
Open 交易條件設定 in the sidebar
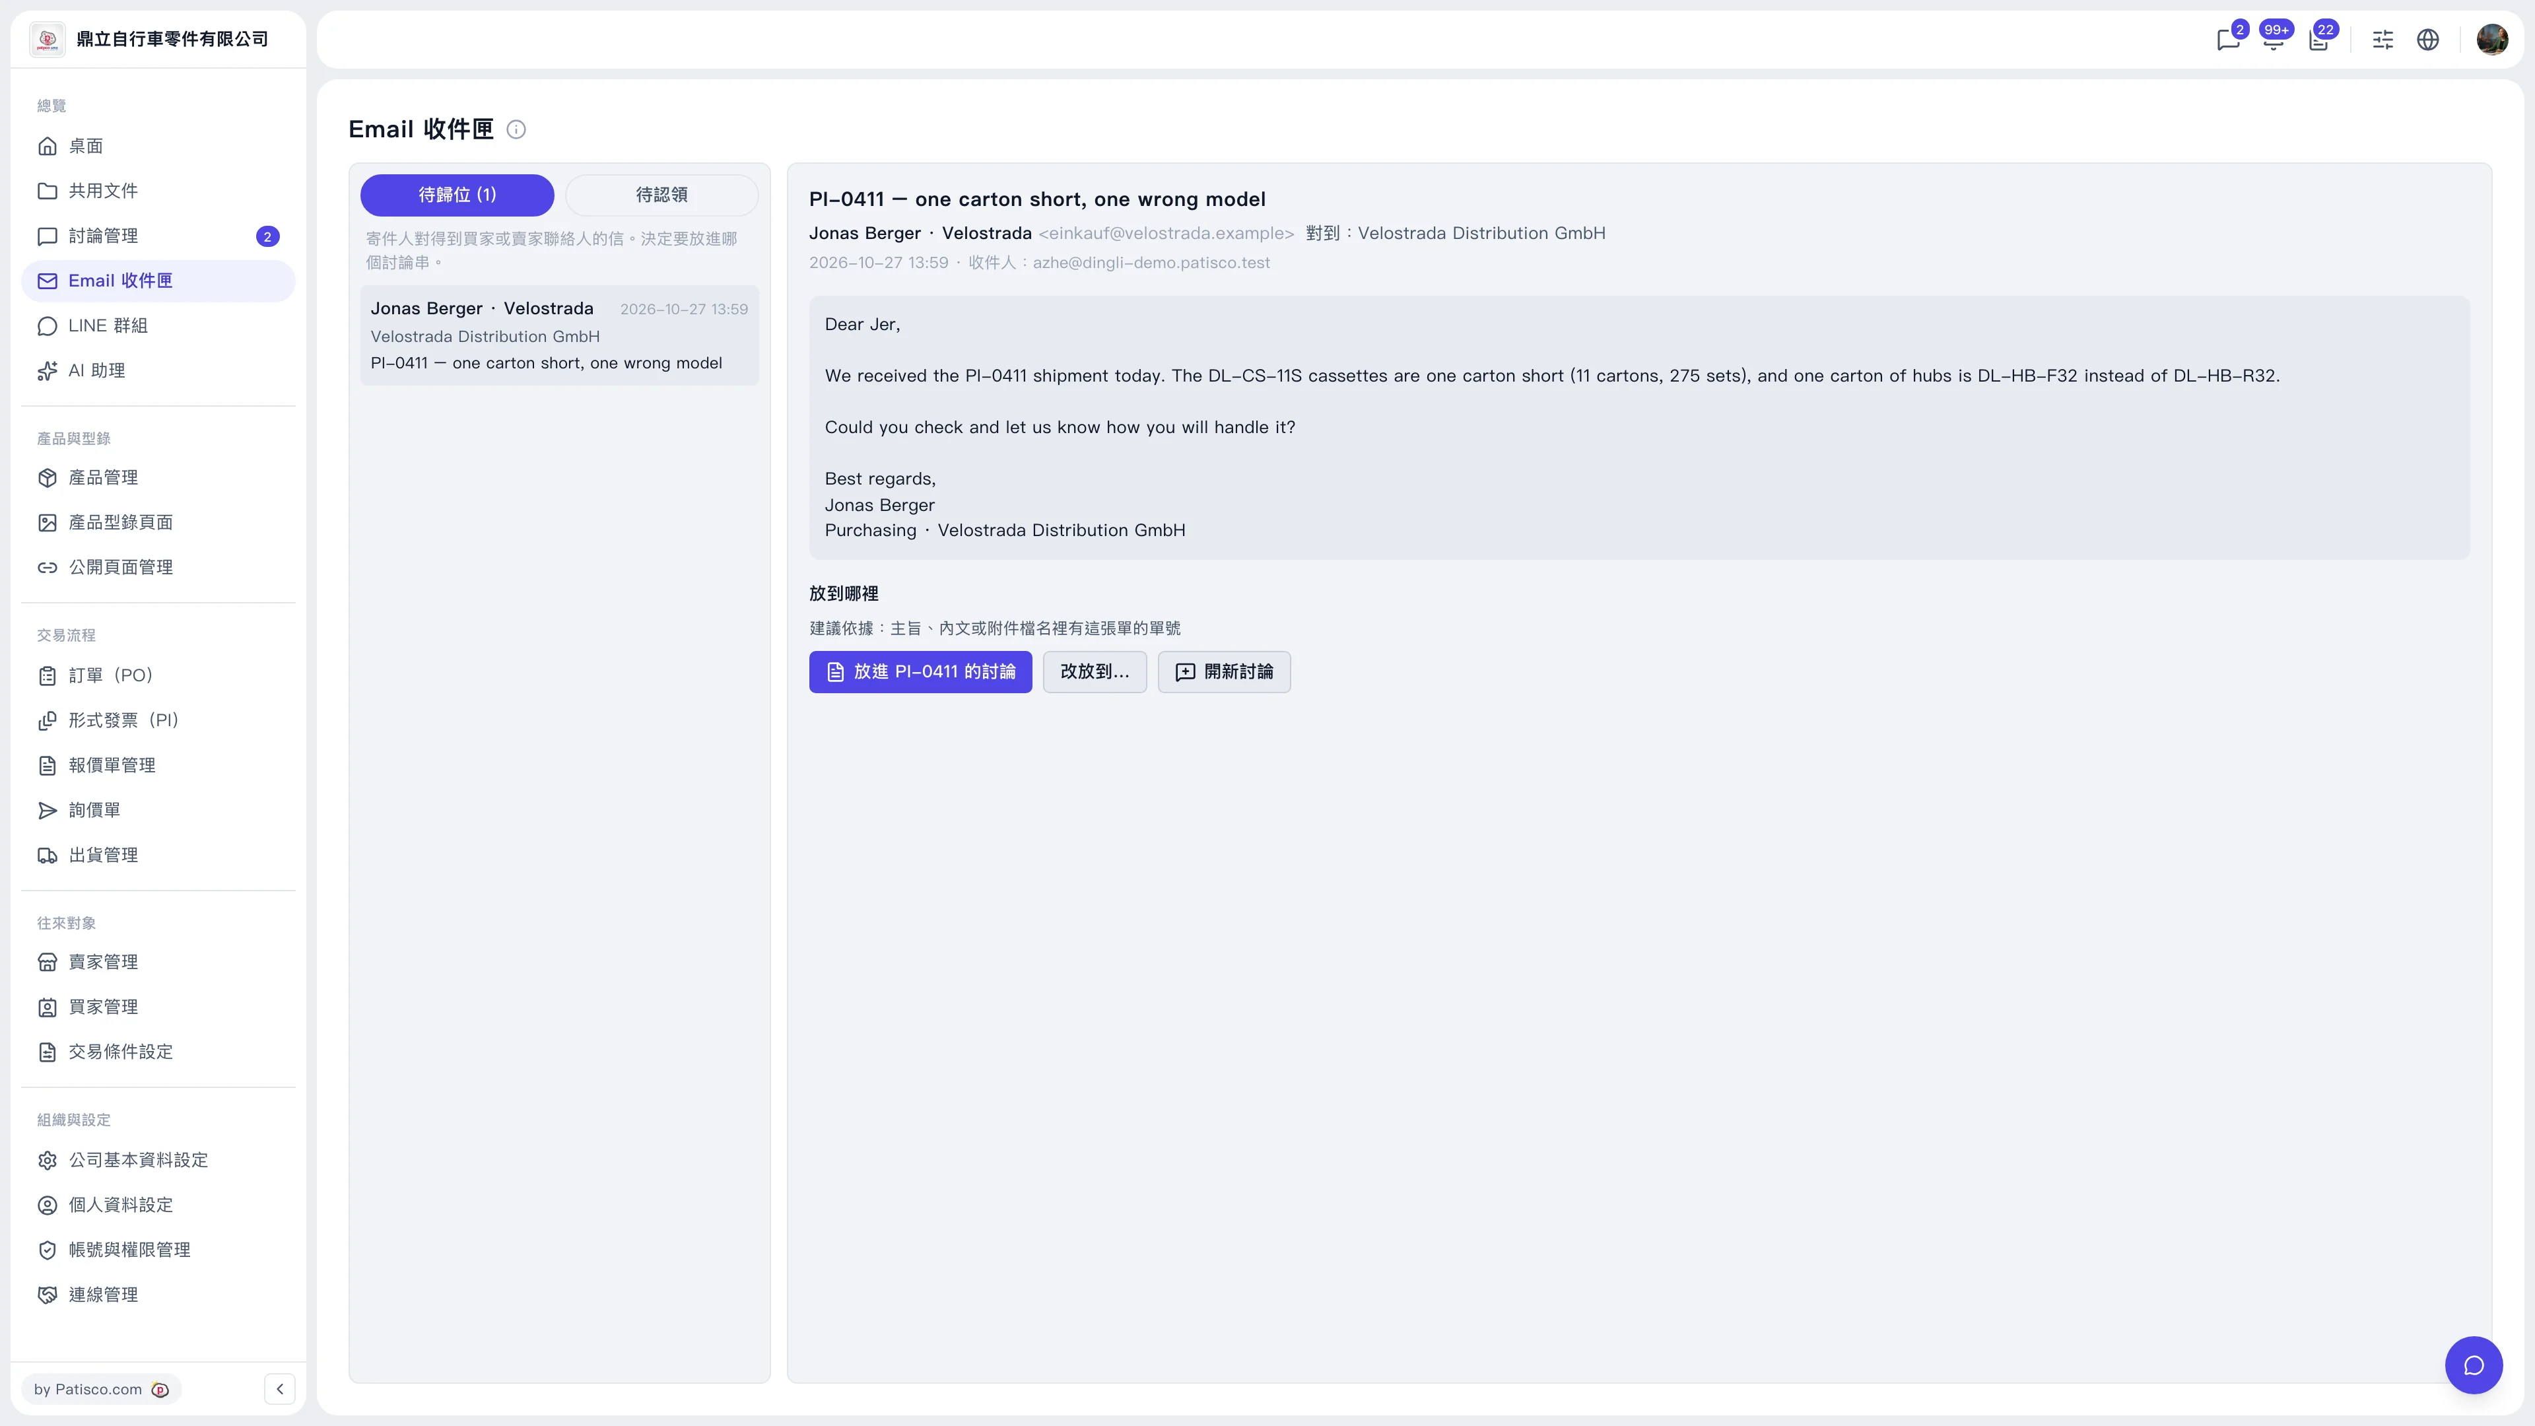pyautogui.click(x=158, y=1052)
